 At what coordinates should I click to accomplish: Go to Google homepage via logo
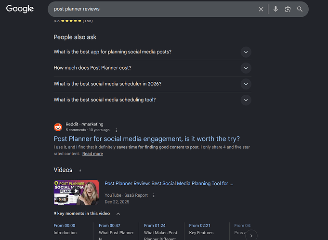pyautogui.click(x=20, y=9)
